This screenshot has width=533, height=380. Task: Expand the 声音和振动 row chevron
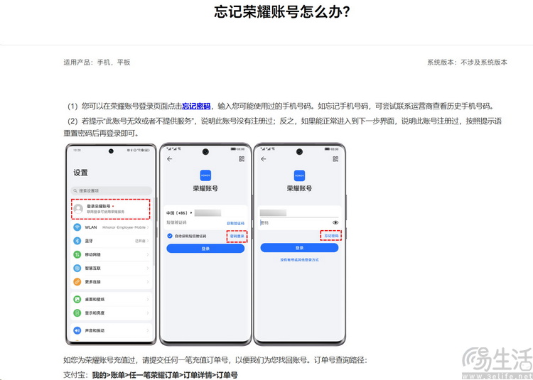(148, 330)
